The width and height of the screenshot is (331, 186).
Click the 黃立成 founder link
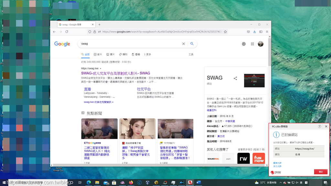pos(221,136)
